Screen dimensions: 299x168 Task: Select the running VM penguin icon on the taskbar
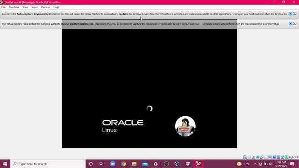pos(199,164)
